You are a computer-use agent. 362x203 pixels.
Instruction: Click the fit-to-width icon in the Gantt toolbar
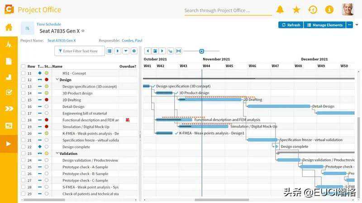[x=178, y=51]
